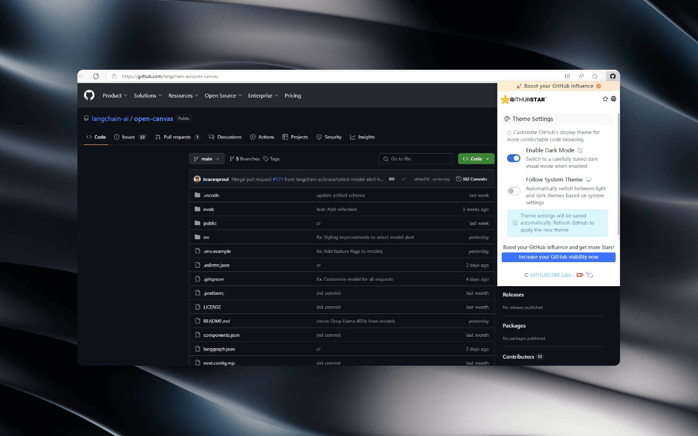Click the commit message ellipsis button
698x436 pixels.
(392, 179)
